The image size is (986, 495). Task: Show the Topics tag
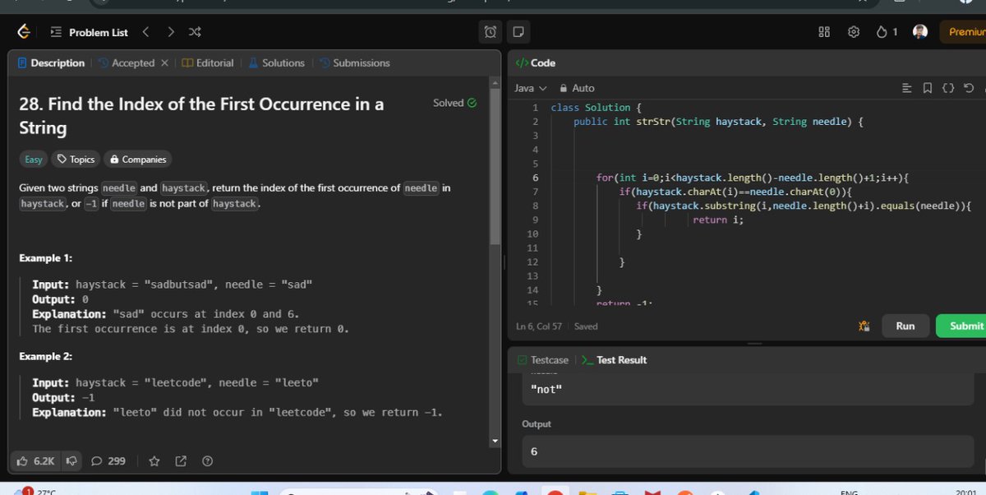76,160
